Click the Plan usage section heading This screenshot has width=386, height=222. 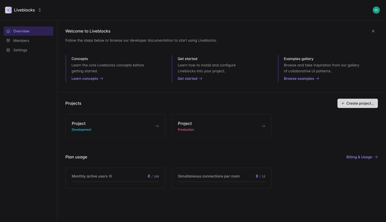click(x=76, y=157)
